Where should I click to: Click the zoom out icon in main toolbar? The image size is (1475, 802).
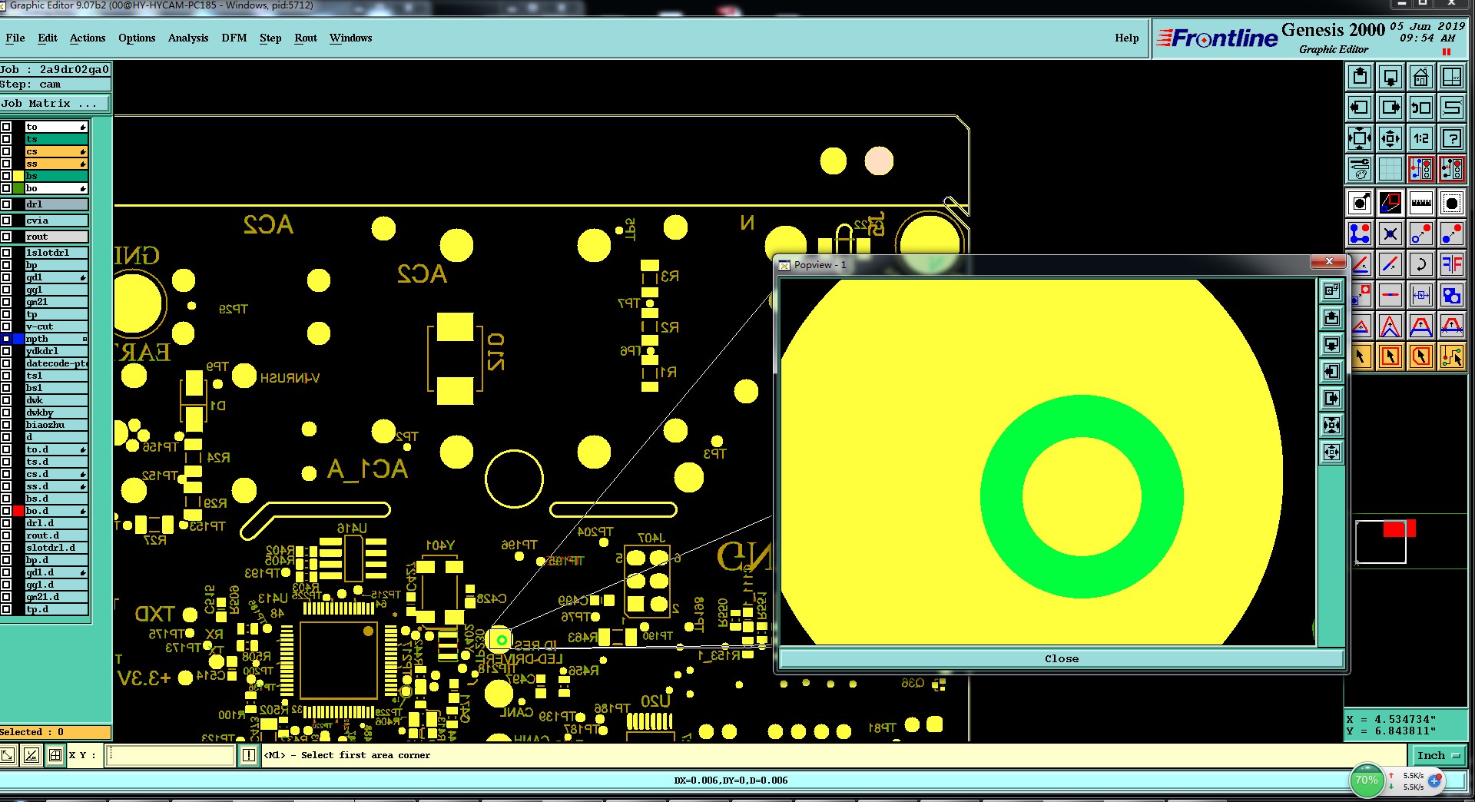1390,138
